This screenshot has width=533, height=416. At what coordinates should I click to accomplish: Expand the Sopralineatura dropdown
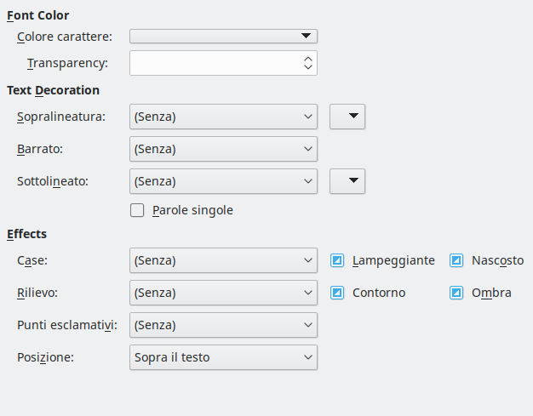click(x=223, y=117)
